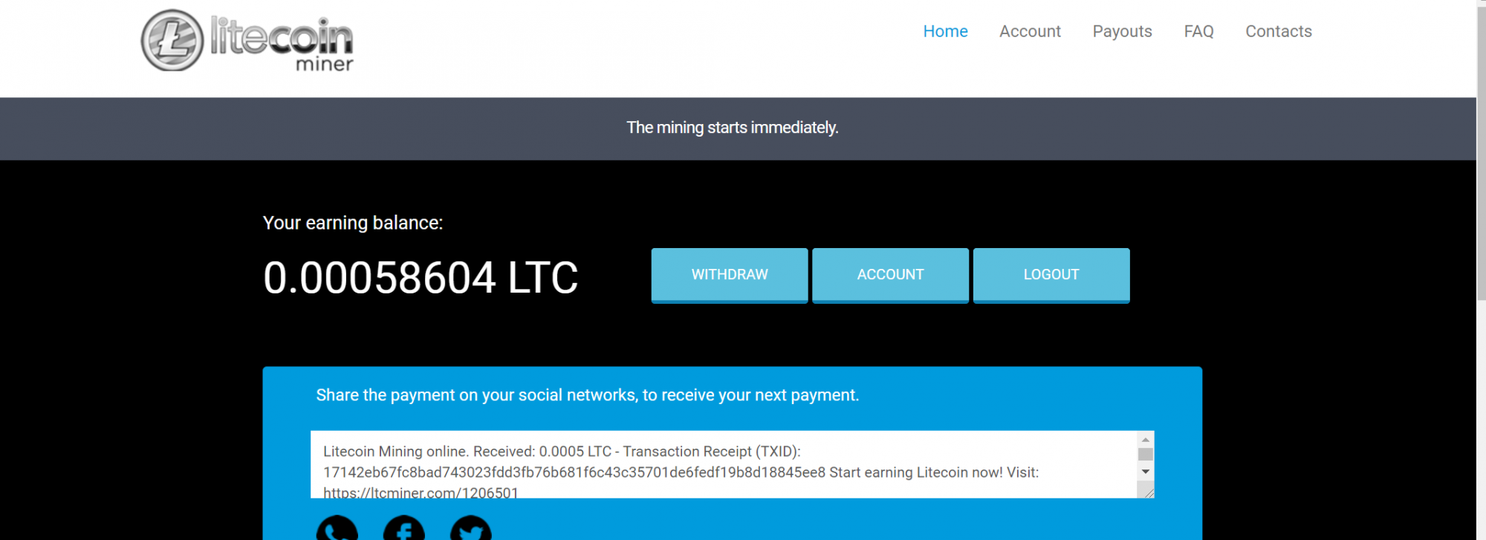Open the Payouts page

[x=1122, y=31]
